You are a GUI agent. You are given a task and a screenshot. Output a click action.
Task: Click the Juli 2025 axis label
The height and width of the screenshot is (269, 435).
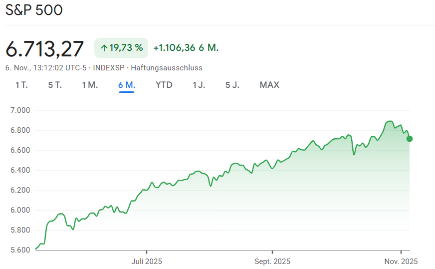147,261
